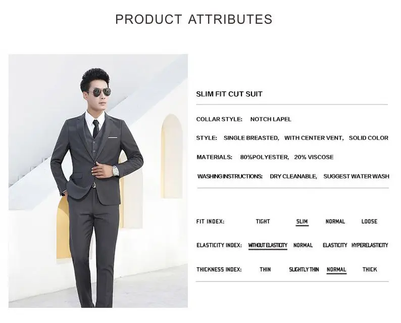Select THIN thickness index option
This screenshot has width=401, height=323.
pos(265,269)
